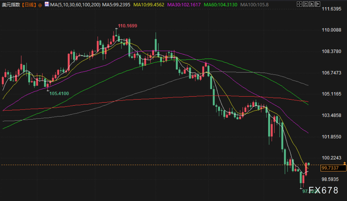This screenshot has height=201, width=347.
Task: Click the small orange arrow above the 99.7337 price tag
Action: 345,163
